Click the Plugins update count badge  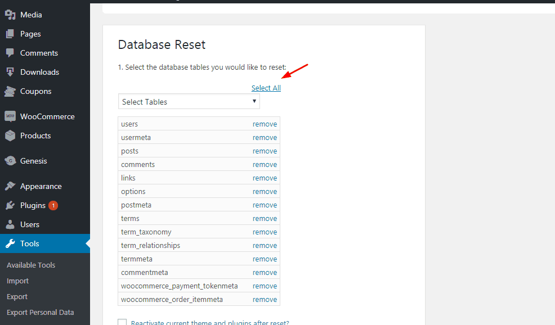(x=53, y=205)
